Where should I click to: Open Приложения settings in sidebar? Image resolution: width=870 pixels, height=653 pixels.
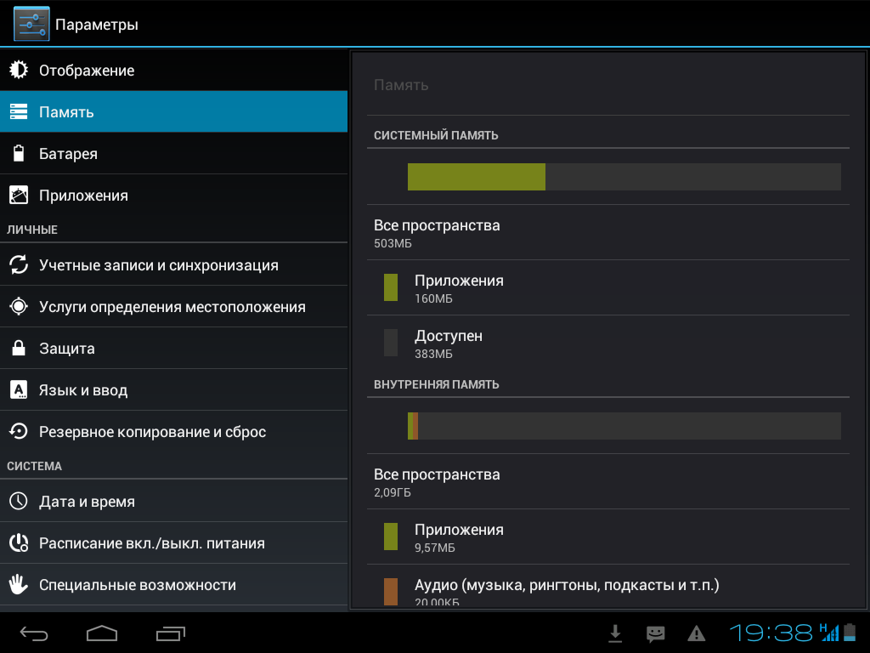pos(173,195)
